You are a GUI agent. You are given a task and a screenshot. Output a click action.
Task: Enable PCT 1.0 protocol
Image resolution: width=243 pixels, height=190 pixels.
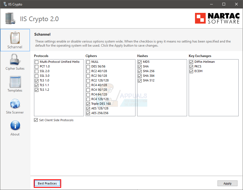[x=36, y=67]
